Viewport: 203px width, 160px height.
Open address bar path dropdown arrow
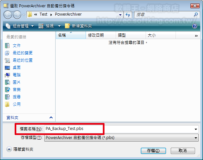(120, 15)
